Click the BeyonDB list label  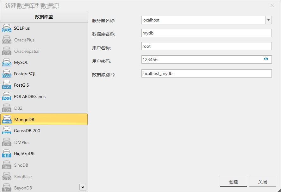(23, 188)
